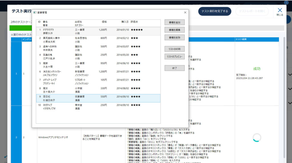
Task: Click the 終了 button
Action: (x=175, y=68)
